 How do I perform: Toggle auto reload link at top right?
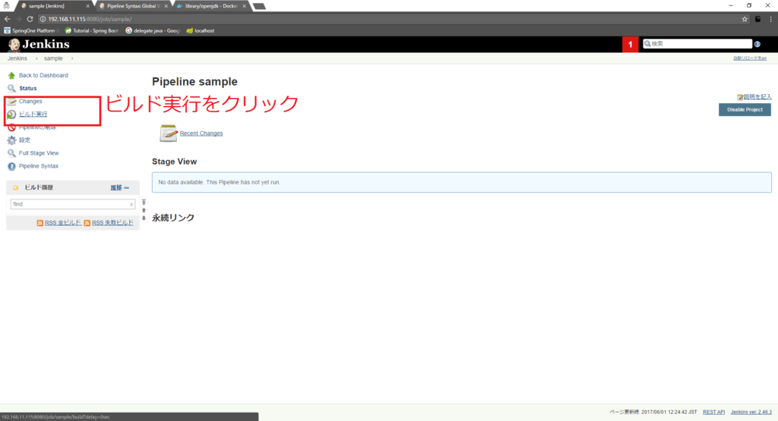pos(749,58)
